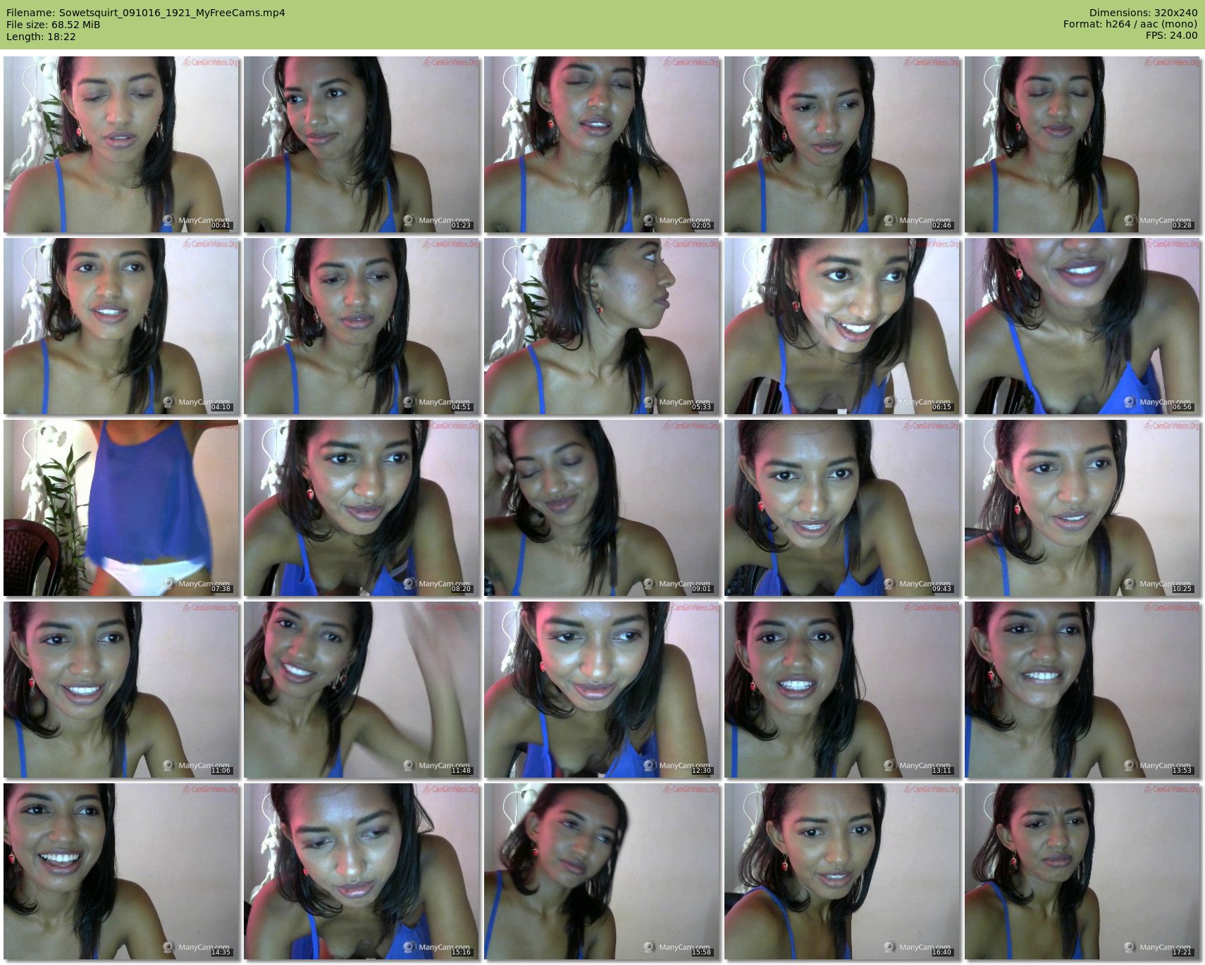Click the thumbnail marked 06:56
Viewport: 1205px width, 965px height.
(1082, 326)
